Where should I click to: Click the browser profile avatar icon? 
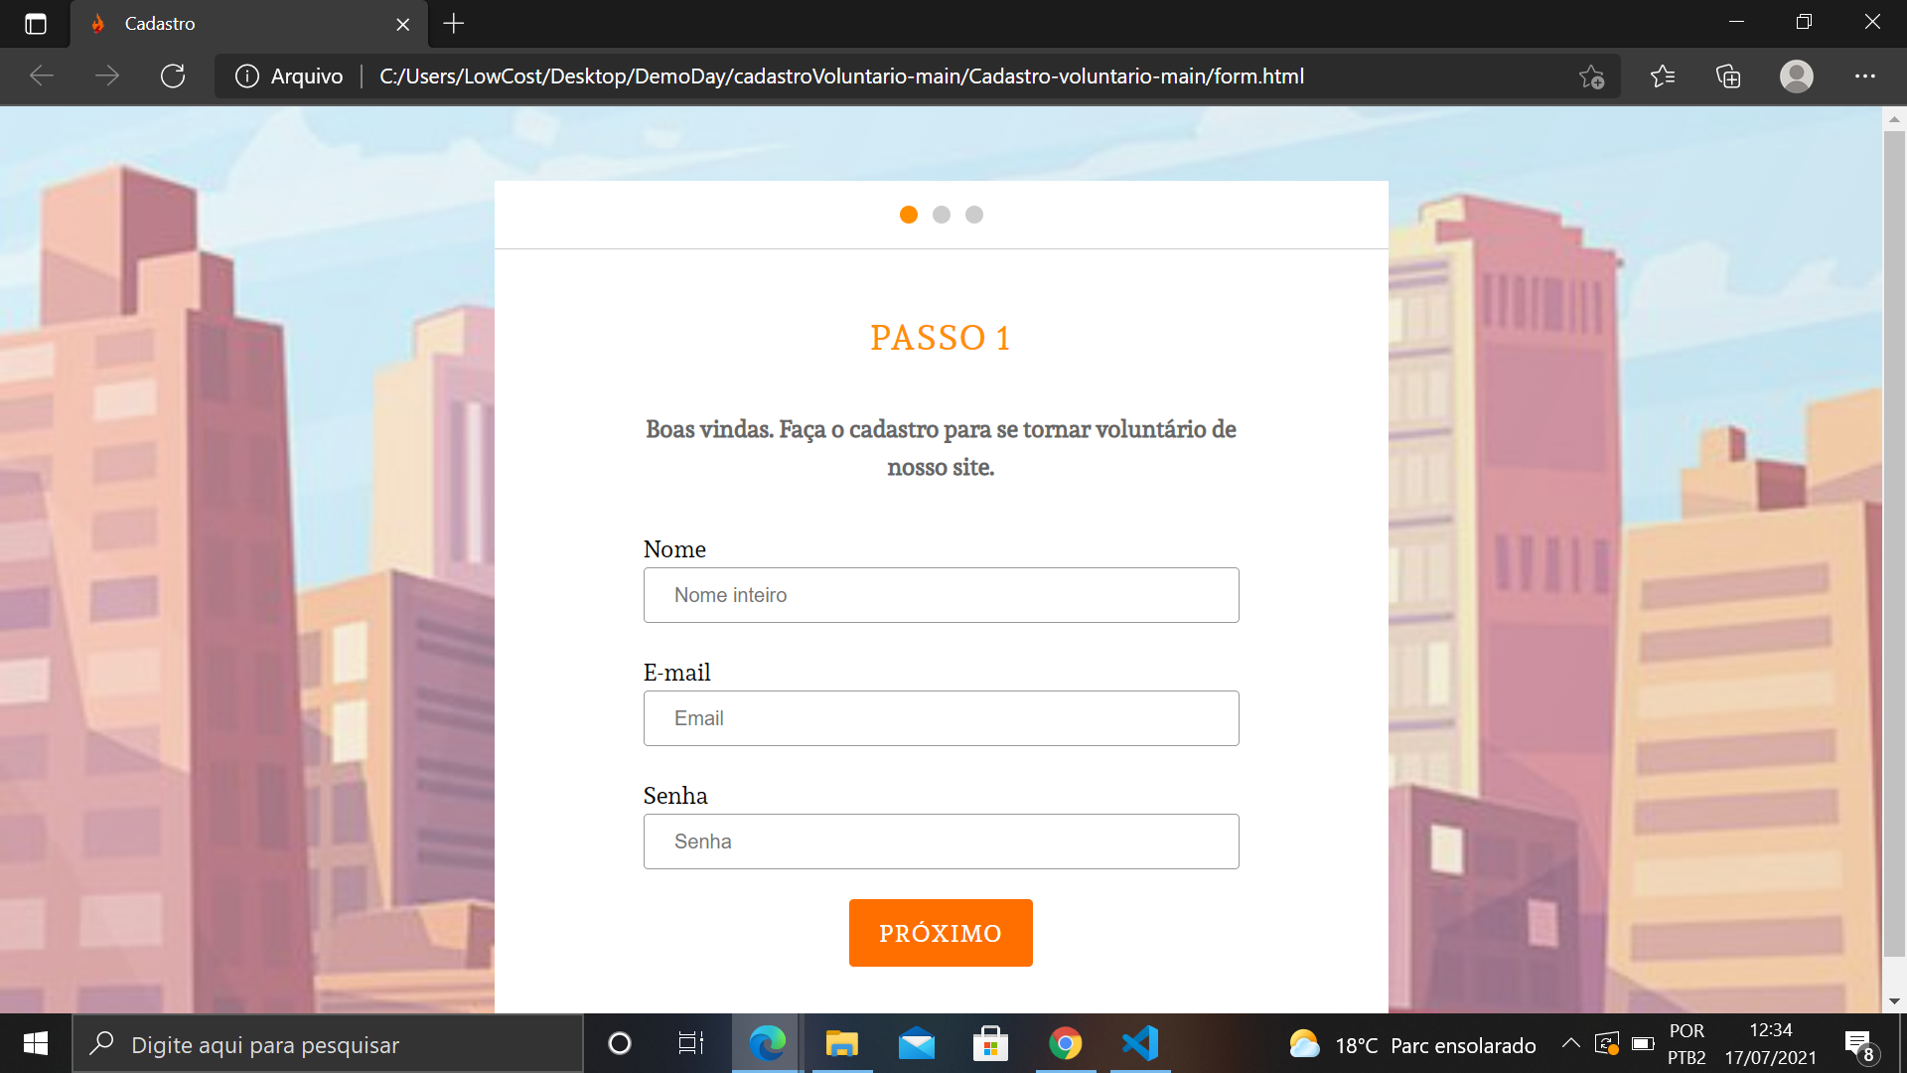tap(1796, 76)
